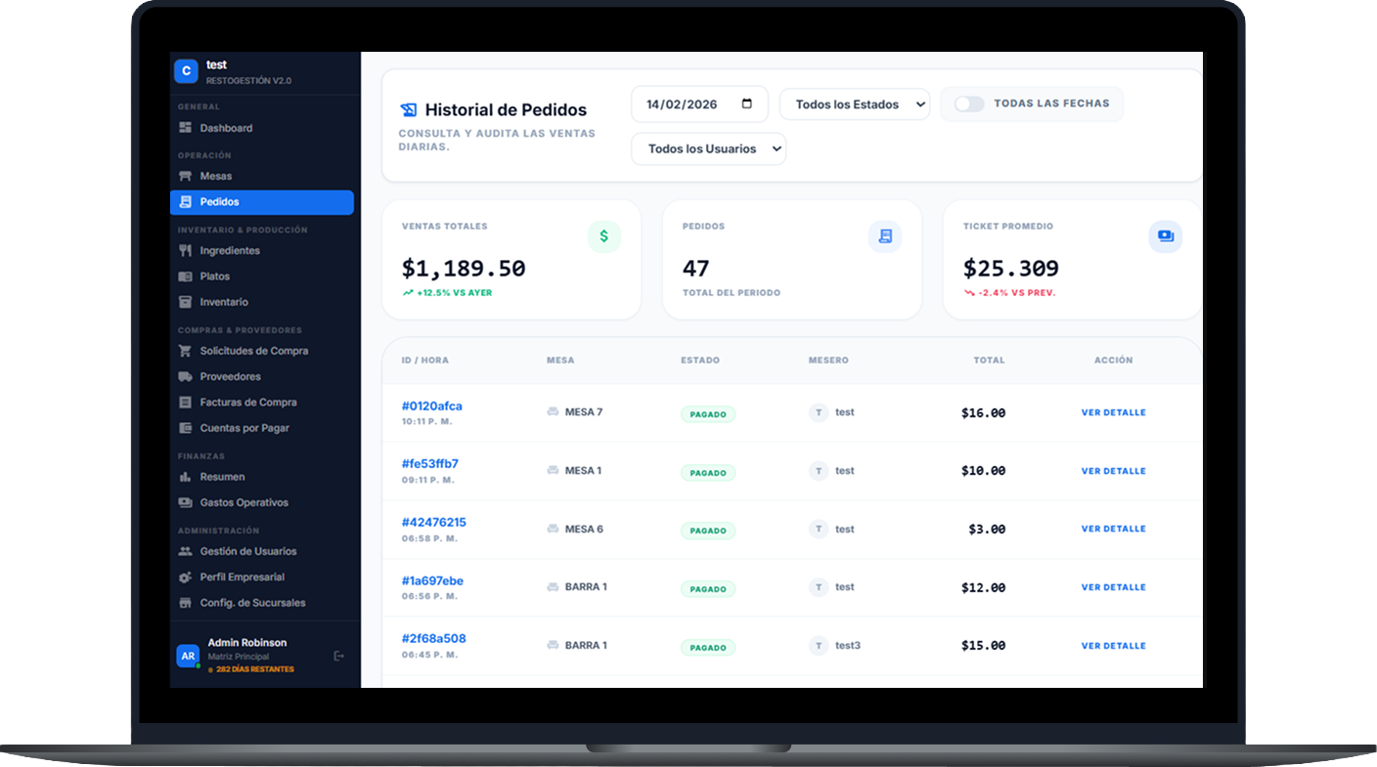Click the ticket icon on Ticket Promedio card
Screen dimensions: 1377x767
(1165, 235)
